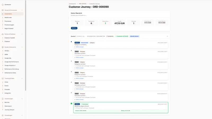Open Kategorien page

(x=8, y=93)
